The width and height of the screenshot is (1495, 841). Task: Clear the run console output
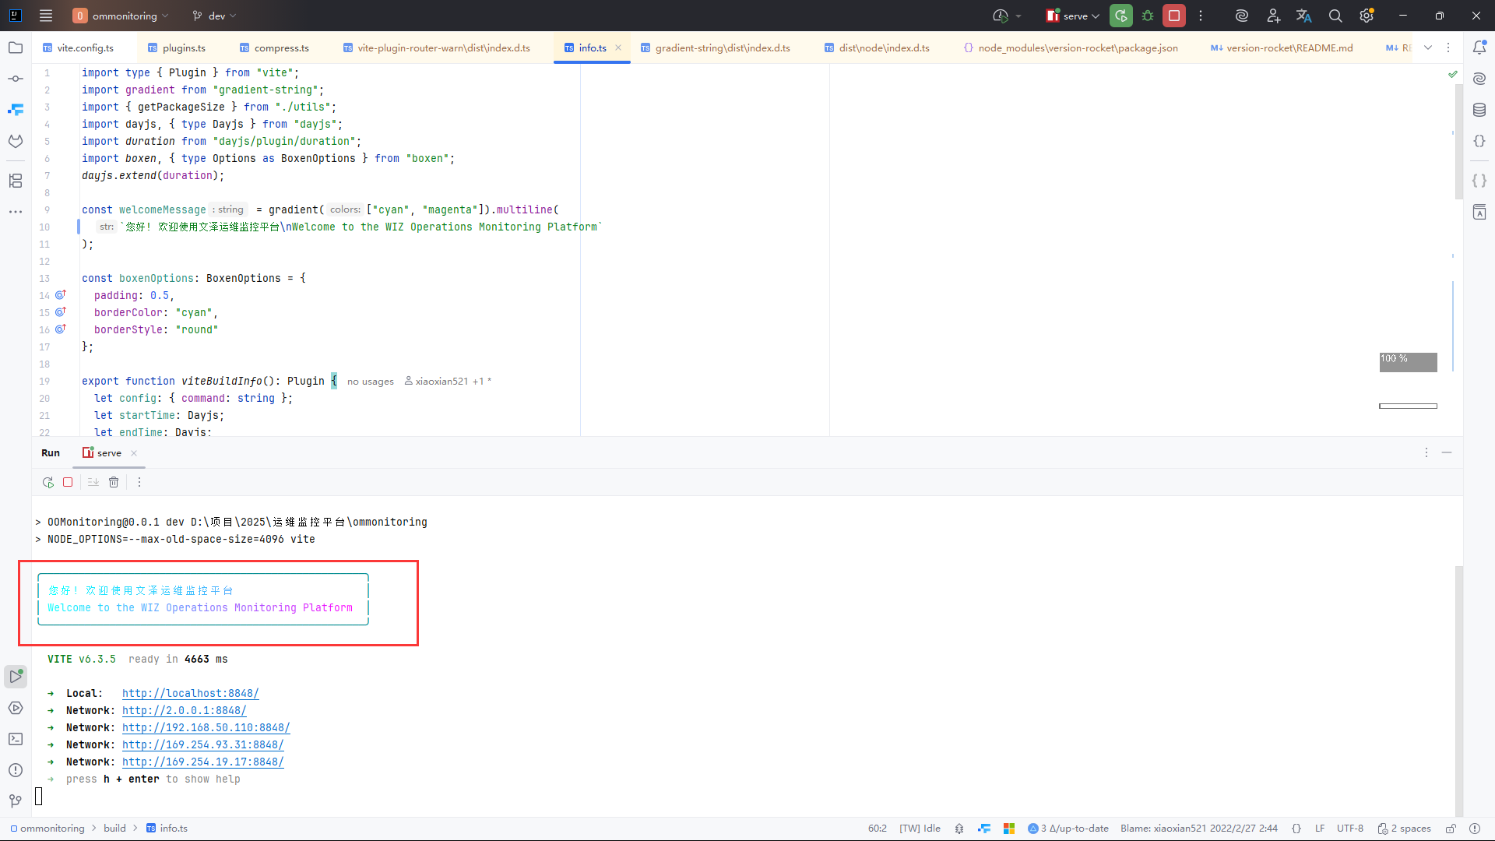[x=114, y=482]
